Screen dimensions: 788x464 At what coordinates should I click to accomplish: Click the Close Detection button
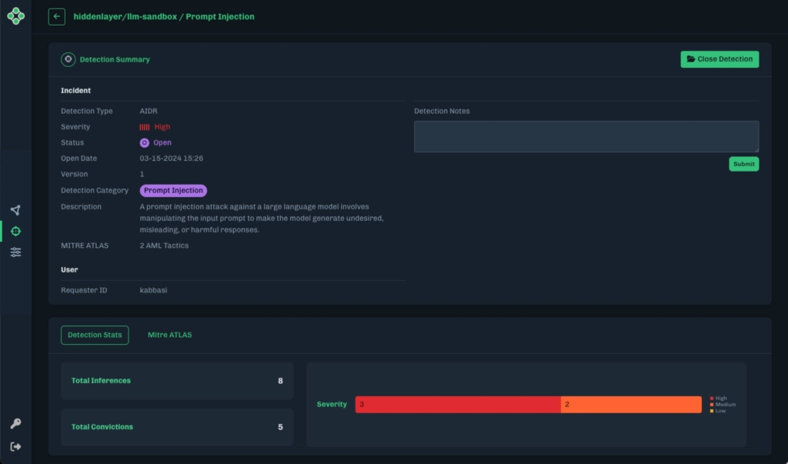click(720, 58)
